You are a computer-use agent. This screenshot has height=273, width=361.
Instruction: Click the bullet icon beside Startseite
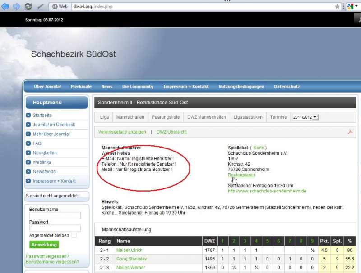(x=29, y=116)
